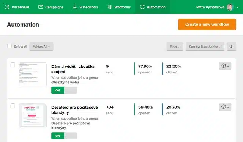Click user name Petra Vymětalová

tap(210, 7)
